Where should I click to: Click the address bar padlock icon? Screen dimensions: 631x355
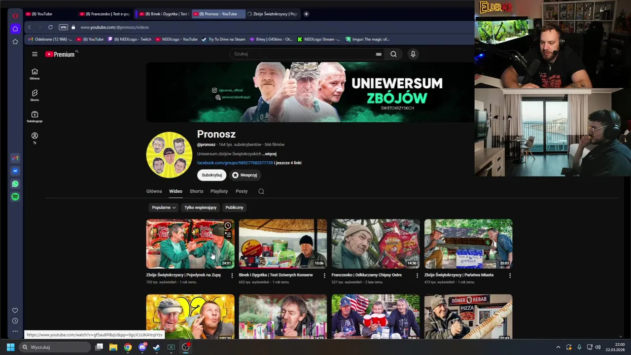coord(73,27)
